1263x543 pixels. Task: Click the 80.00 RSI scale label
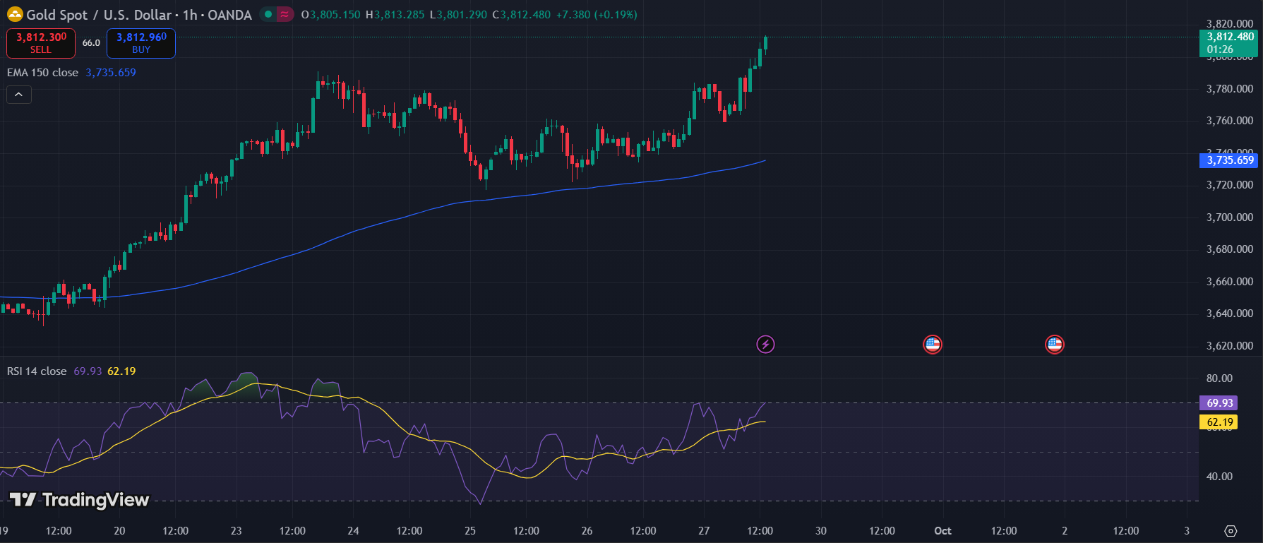point(1219,378)
